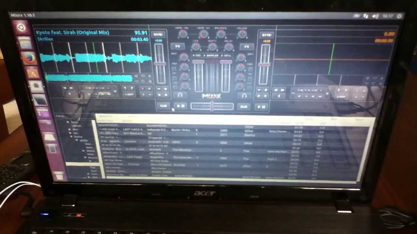The height and width of the screenshot is (234, 417).
Task: Click deck 2 mid EQ knob
Action: [240, 77]
